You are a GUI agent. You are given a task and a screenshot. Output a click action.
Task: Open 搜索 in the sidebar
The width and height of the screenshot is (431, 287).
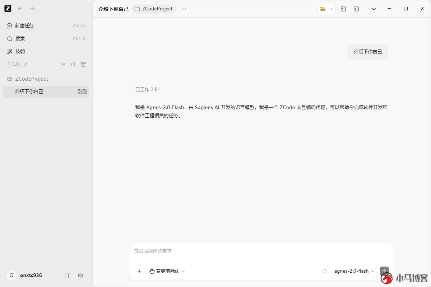tap(46, 39)
